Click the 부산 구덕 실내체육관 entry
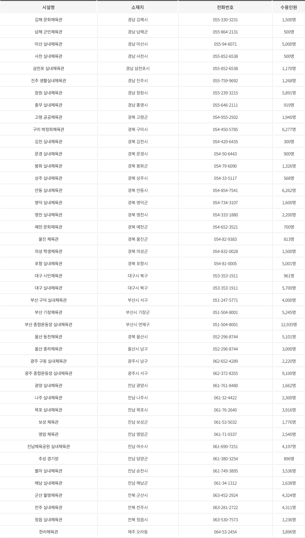Viewport: 305px width, 538px height. [48, 300]
